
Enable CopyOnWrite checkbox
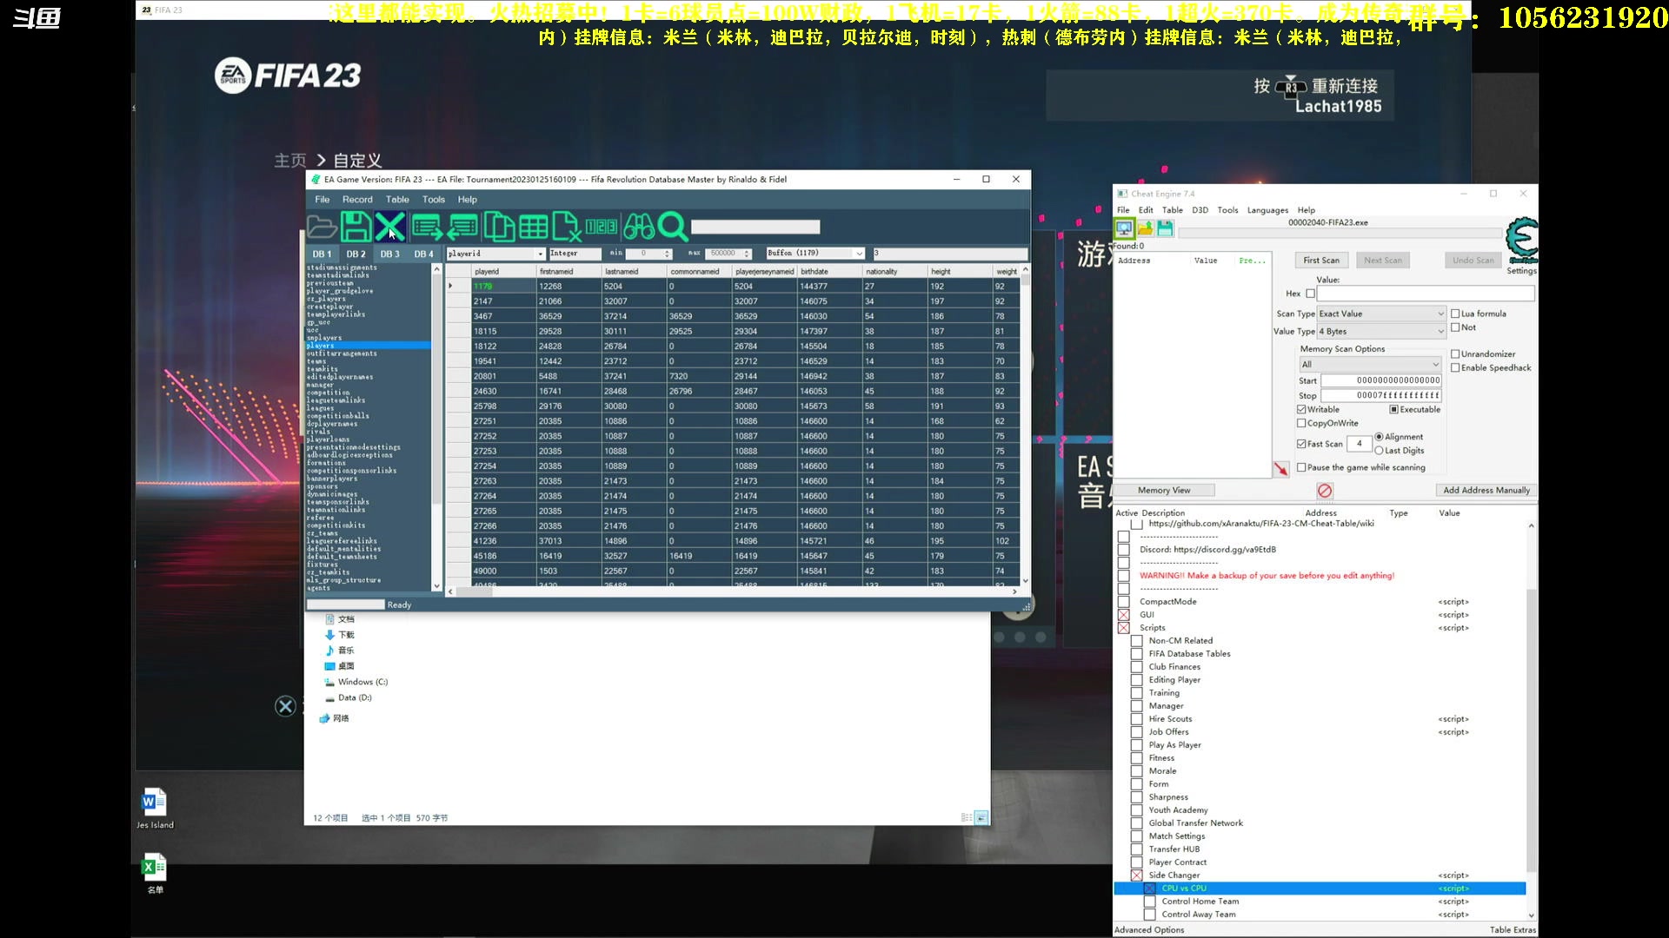(x=1301, y=424)
